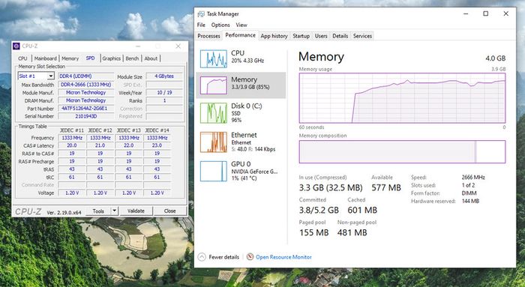Collapse view with Fewer details
This screenshot has height=287, width=525.
223,257
